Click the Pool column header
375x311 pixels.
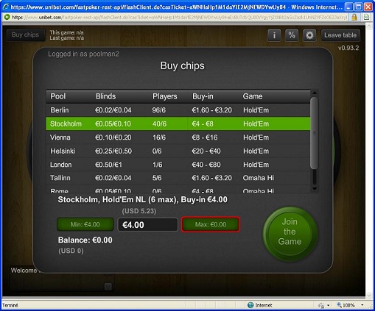point(58,96)
